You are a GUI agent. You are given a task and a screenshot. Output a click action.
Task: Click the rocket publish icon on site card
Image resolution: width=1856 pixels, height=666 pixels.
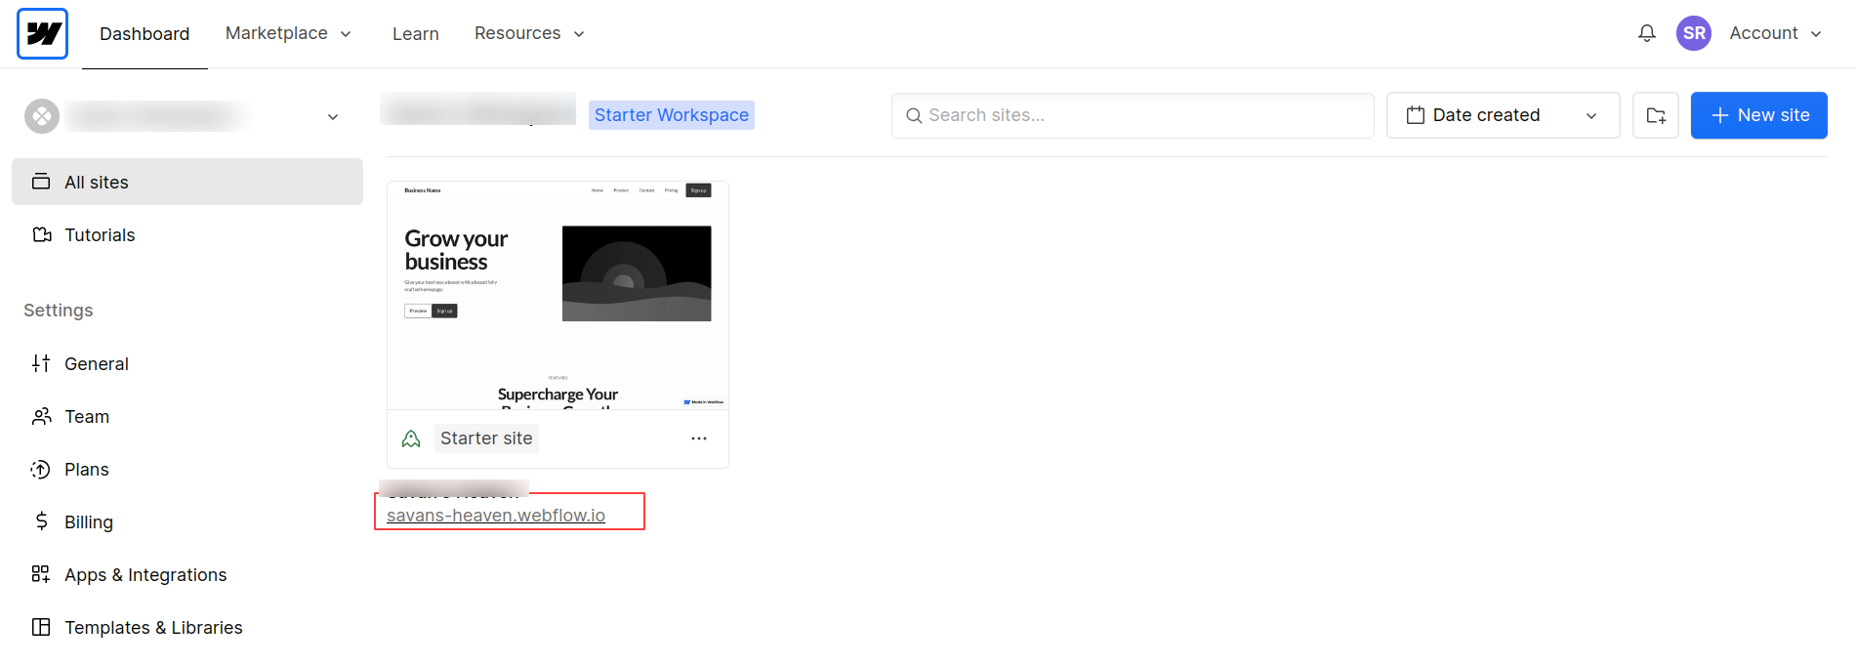[411, 438]
